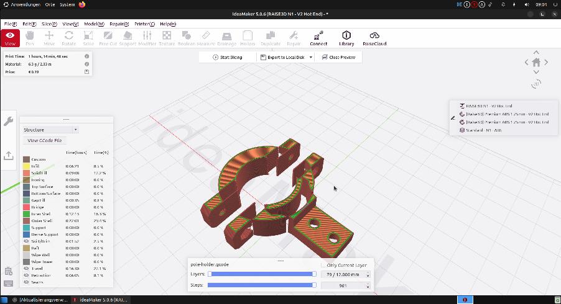Open the Boolean tool

click(x=187, y=38)
